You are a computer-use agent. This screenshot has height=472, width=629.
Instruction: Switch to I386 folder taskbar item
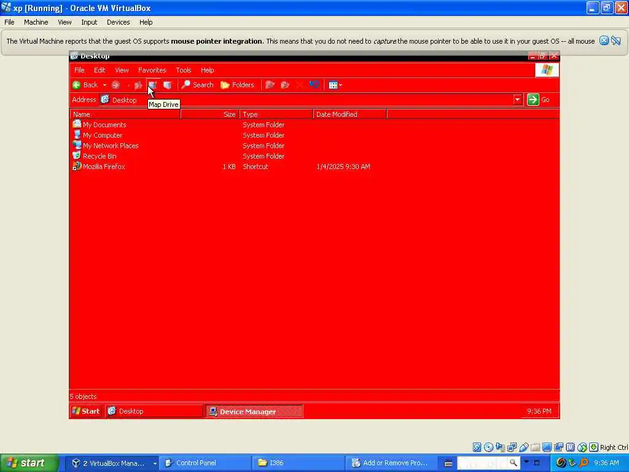[298, 463]
